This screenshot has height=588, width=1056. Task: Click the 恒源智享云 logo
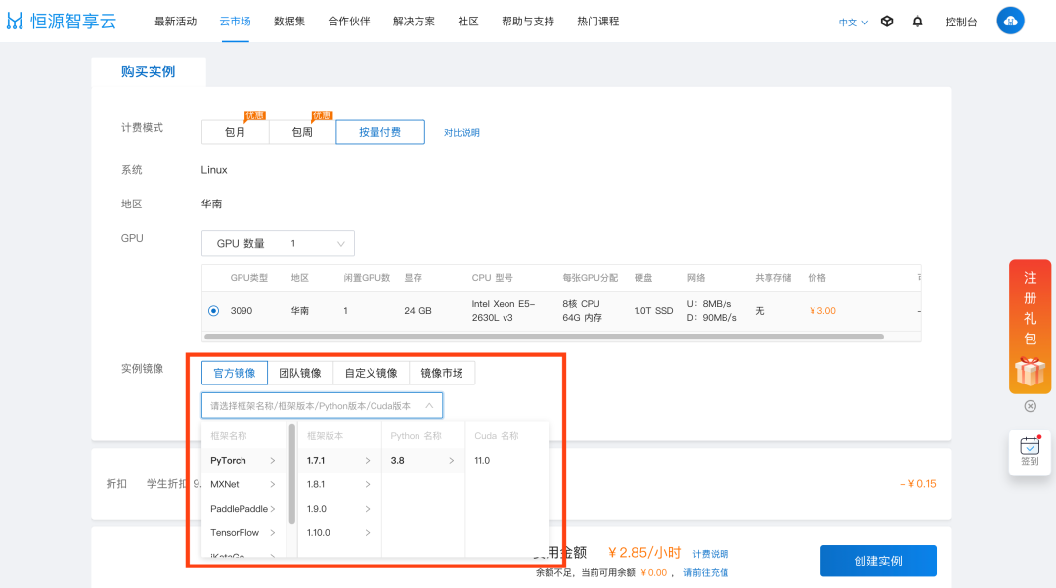pos(62,21)
